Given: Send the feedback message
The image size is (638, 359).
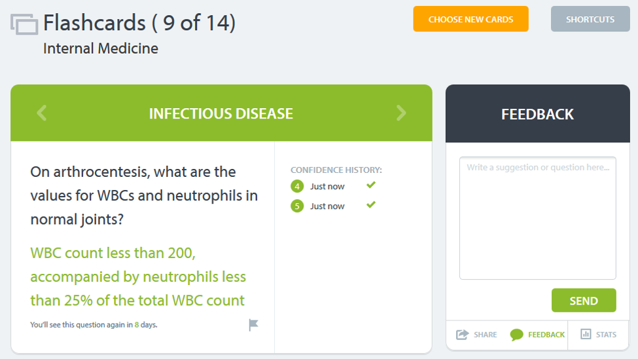Looking at the screenshot, I should click(584, 300).
